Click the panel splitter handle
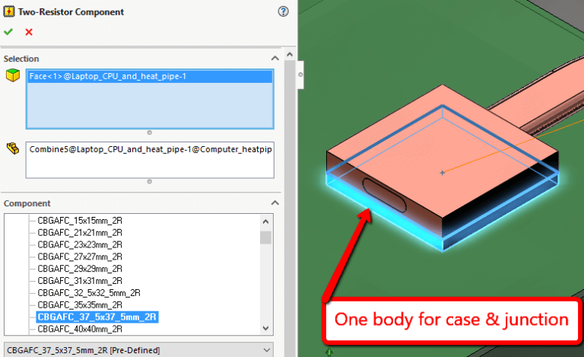584x357 pixels. pyautogui.click(x=300, y=75)
